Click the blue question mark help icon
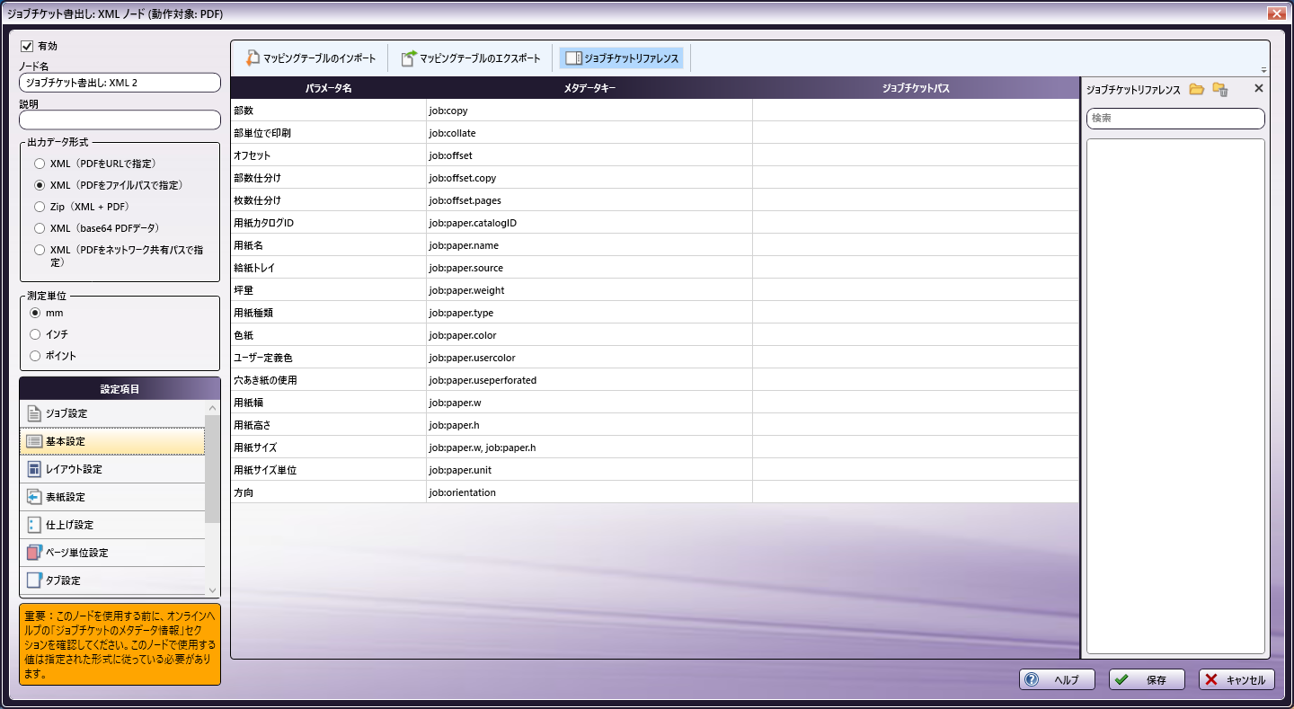This screenshot has height=709, width=1294. pyautogui.click(x=1032, y=679)
